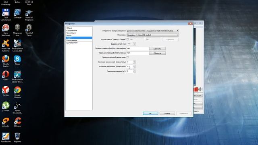
Task: Open the Модпак от Jove shortcut
Action: [x=17, y=30]
